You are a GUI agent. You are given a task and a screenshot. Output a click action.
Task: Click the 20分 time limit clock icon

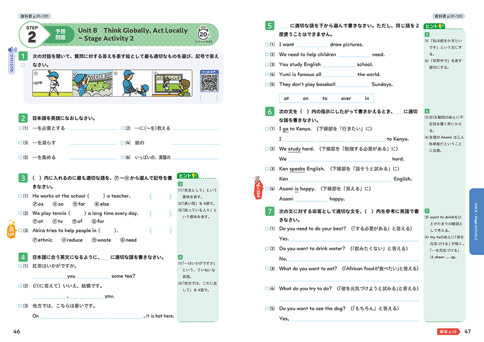203,34
